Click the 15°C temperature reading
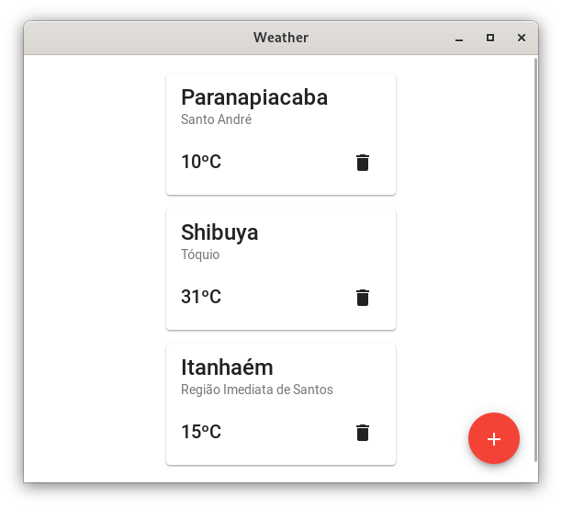562x509 pixels. [x=201, y=433]
